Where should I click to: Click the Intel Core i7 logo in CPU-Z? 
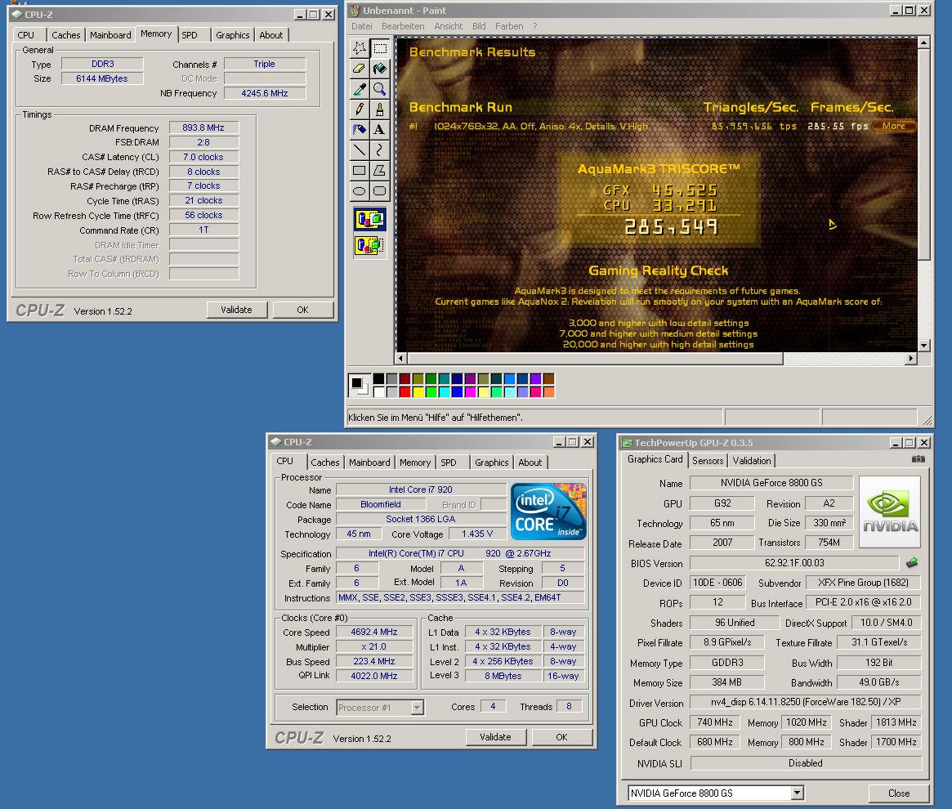[548, 512]
